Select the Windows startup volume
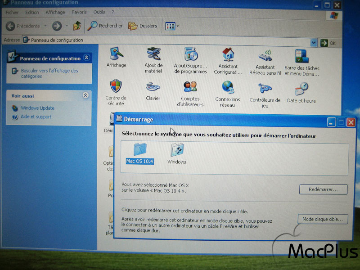The width and height of the screenshot is (360, 270). click(177, 153)
